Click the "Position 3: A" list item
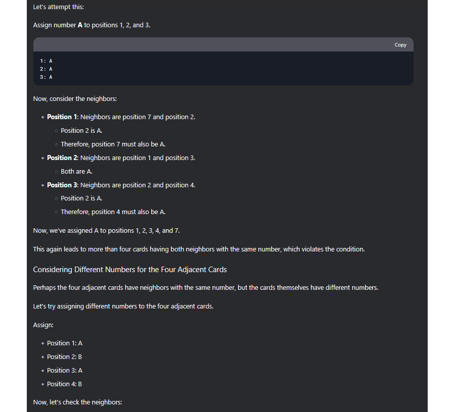 (65, 371)
